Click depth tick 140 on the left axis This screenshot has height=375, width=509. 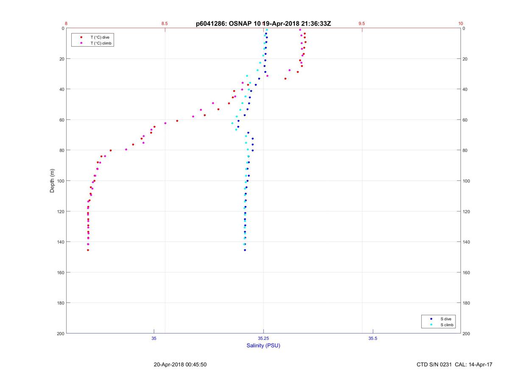click(x=60, y=242)
